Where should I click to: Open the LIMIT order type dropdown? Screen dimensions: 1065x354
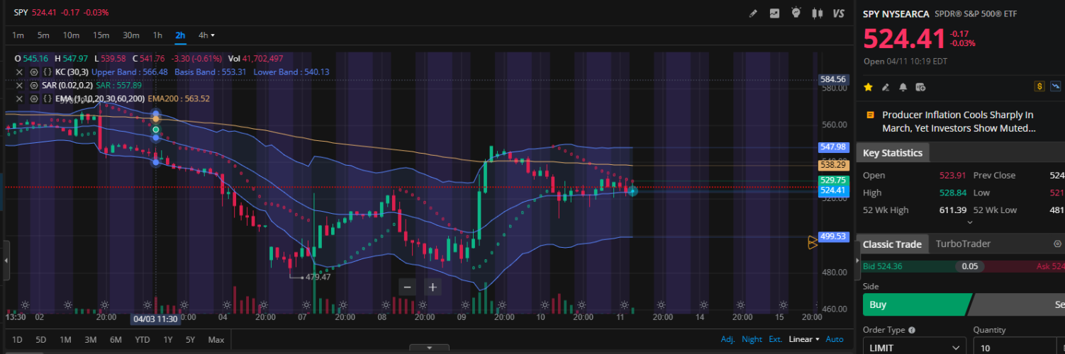pyautogui.click(x=913, y=348)
